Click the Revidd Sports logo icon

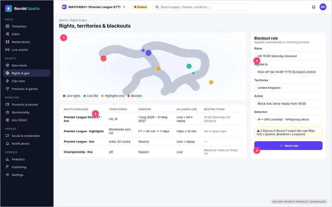pyautogui.click(x=8, y=8)
